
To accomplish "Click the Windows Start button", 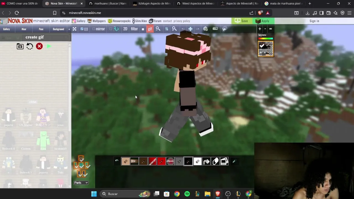I will coord(94,194).
